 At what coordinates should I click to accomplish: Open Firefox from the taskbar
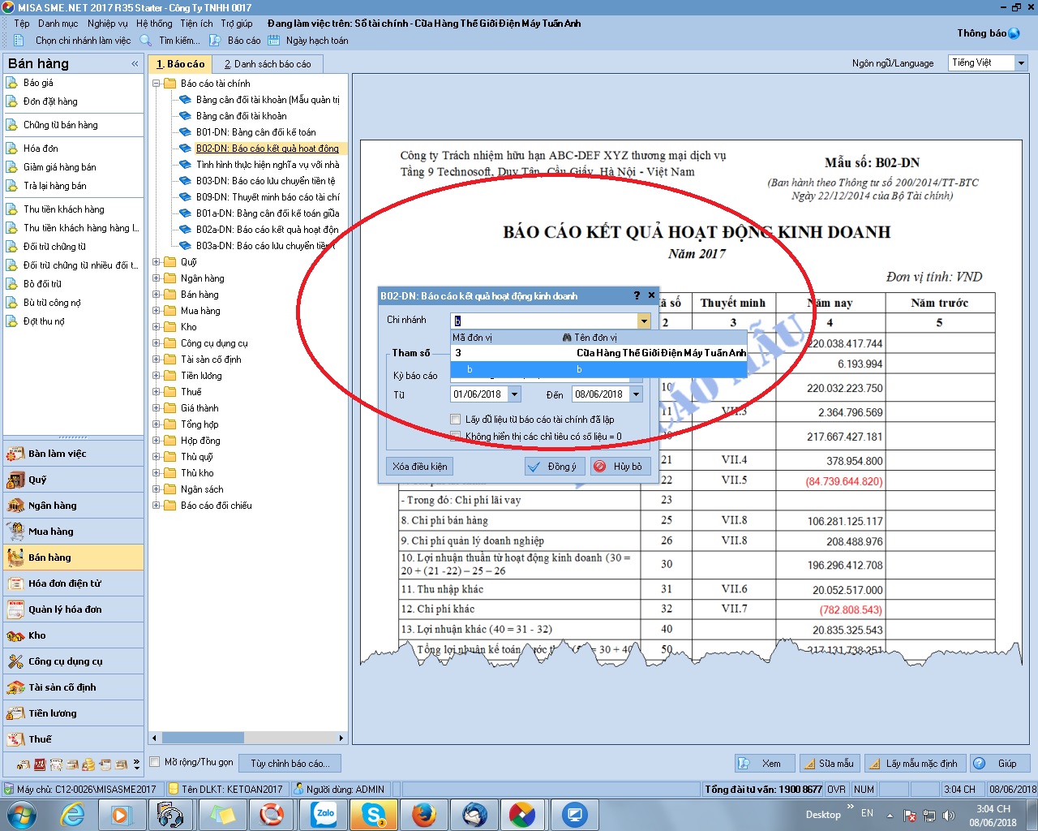pos(424,814)
